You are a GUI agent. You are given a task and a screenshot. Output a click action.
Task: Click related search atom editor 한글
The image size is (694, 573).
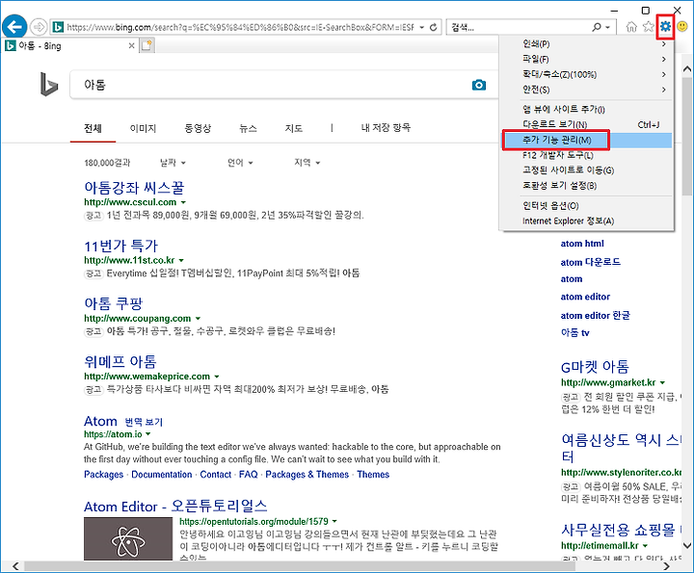[x=596, y=315]
